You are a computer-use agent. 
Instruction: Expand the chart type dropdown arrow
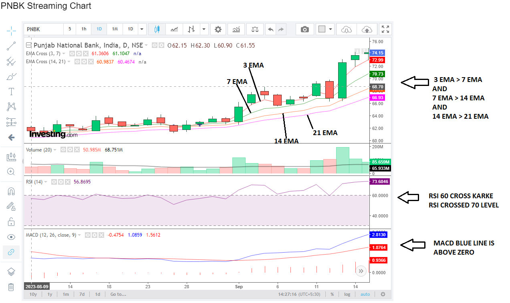204,29
